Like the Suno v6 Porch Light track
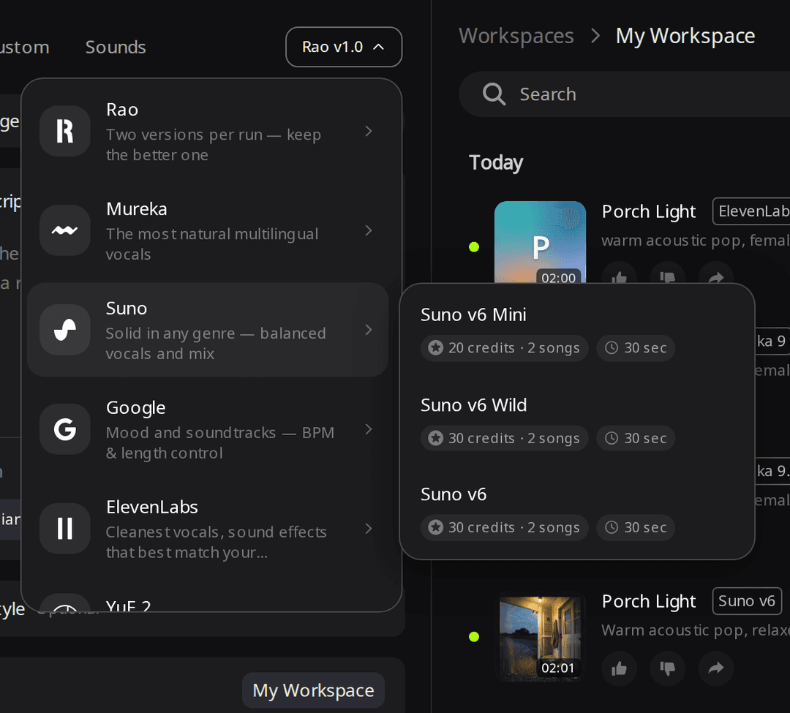Image resolution: width=790 pixels, height=713 pixels. [620, 668]
